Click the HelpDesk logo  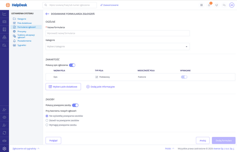pyautogui.click(x=16, y=5)
